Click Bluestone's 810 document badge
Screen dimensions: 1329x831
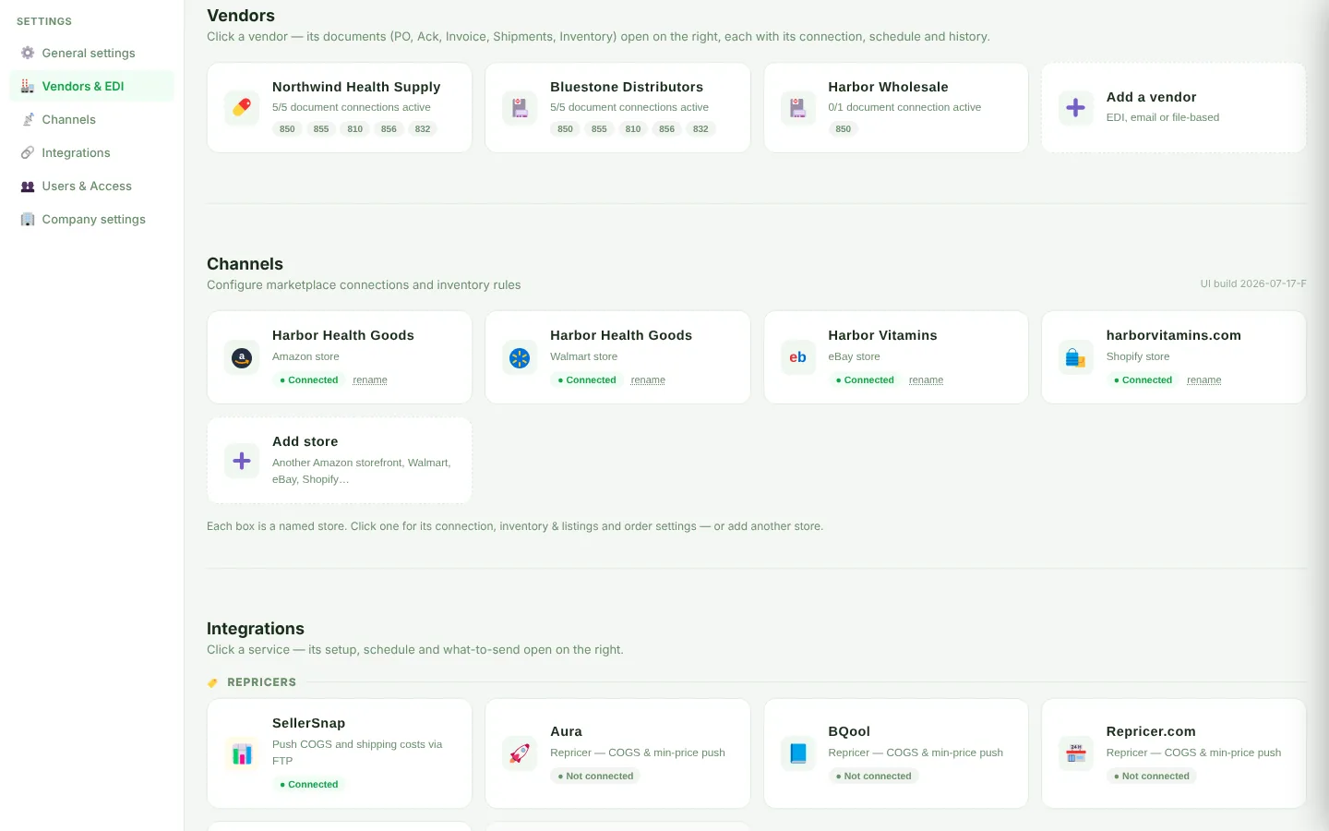click(633, 129)
